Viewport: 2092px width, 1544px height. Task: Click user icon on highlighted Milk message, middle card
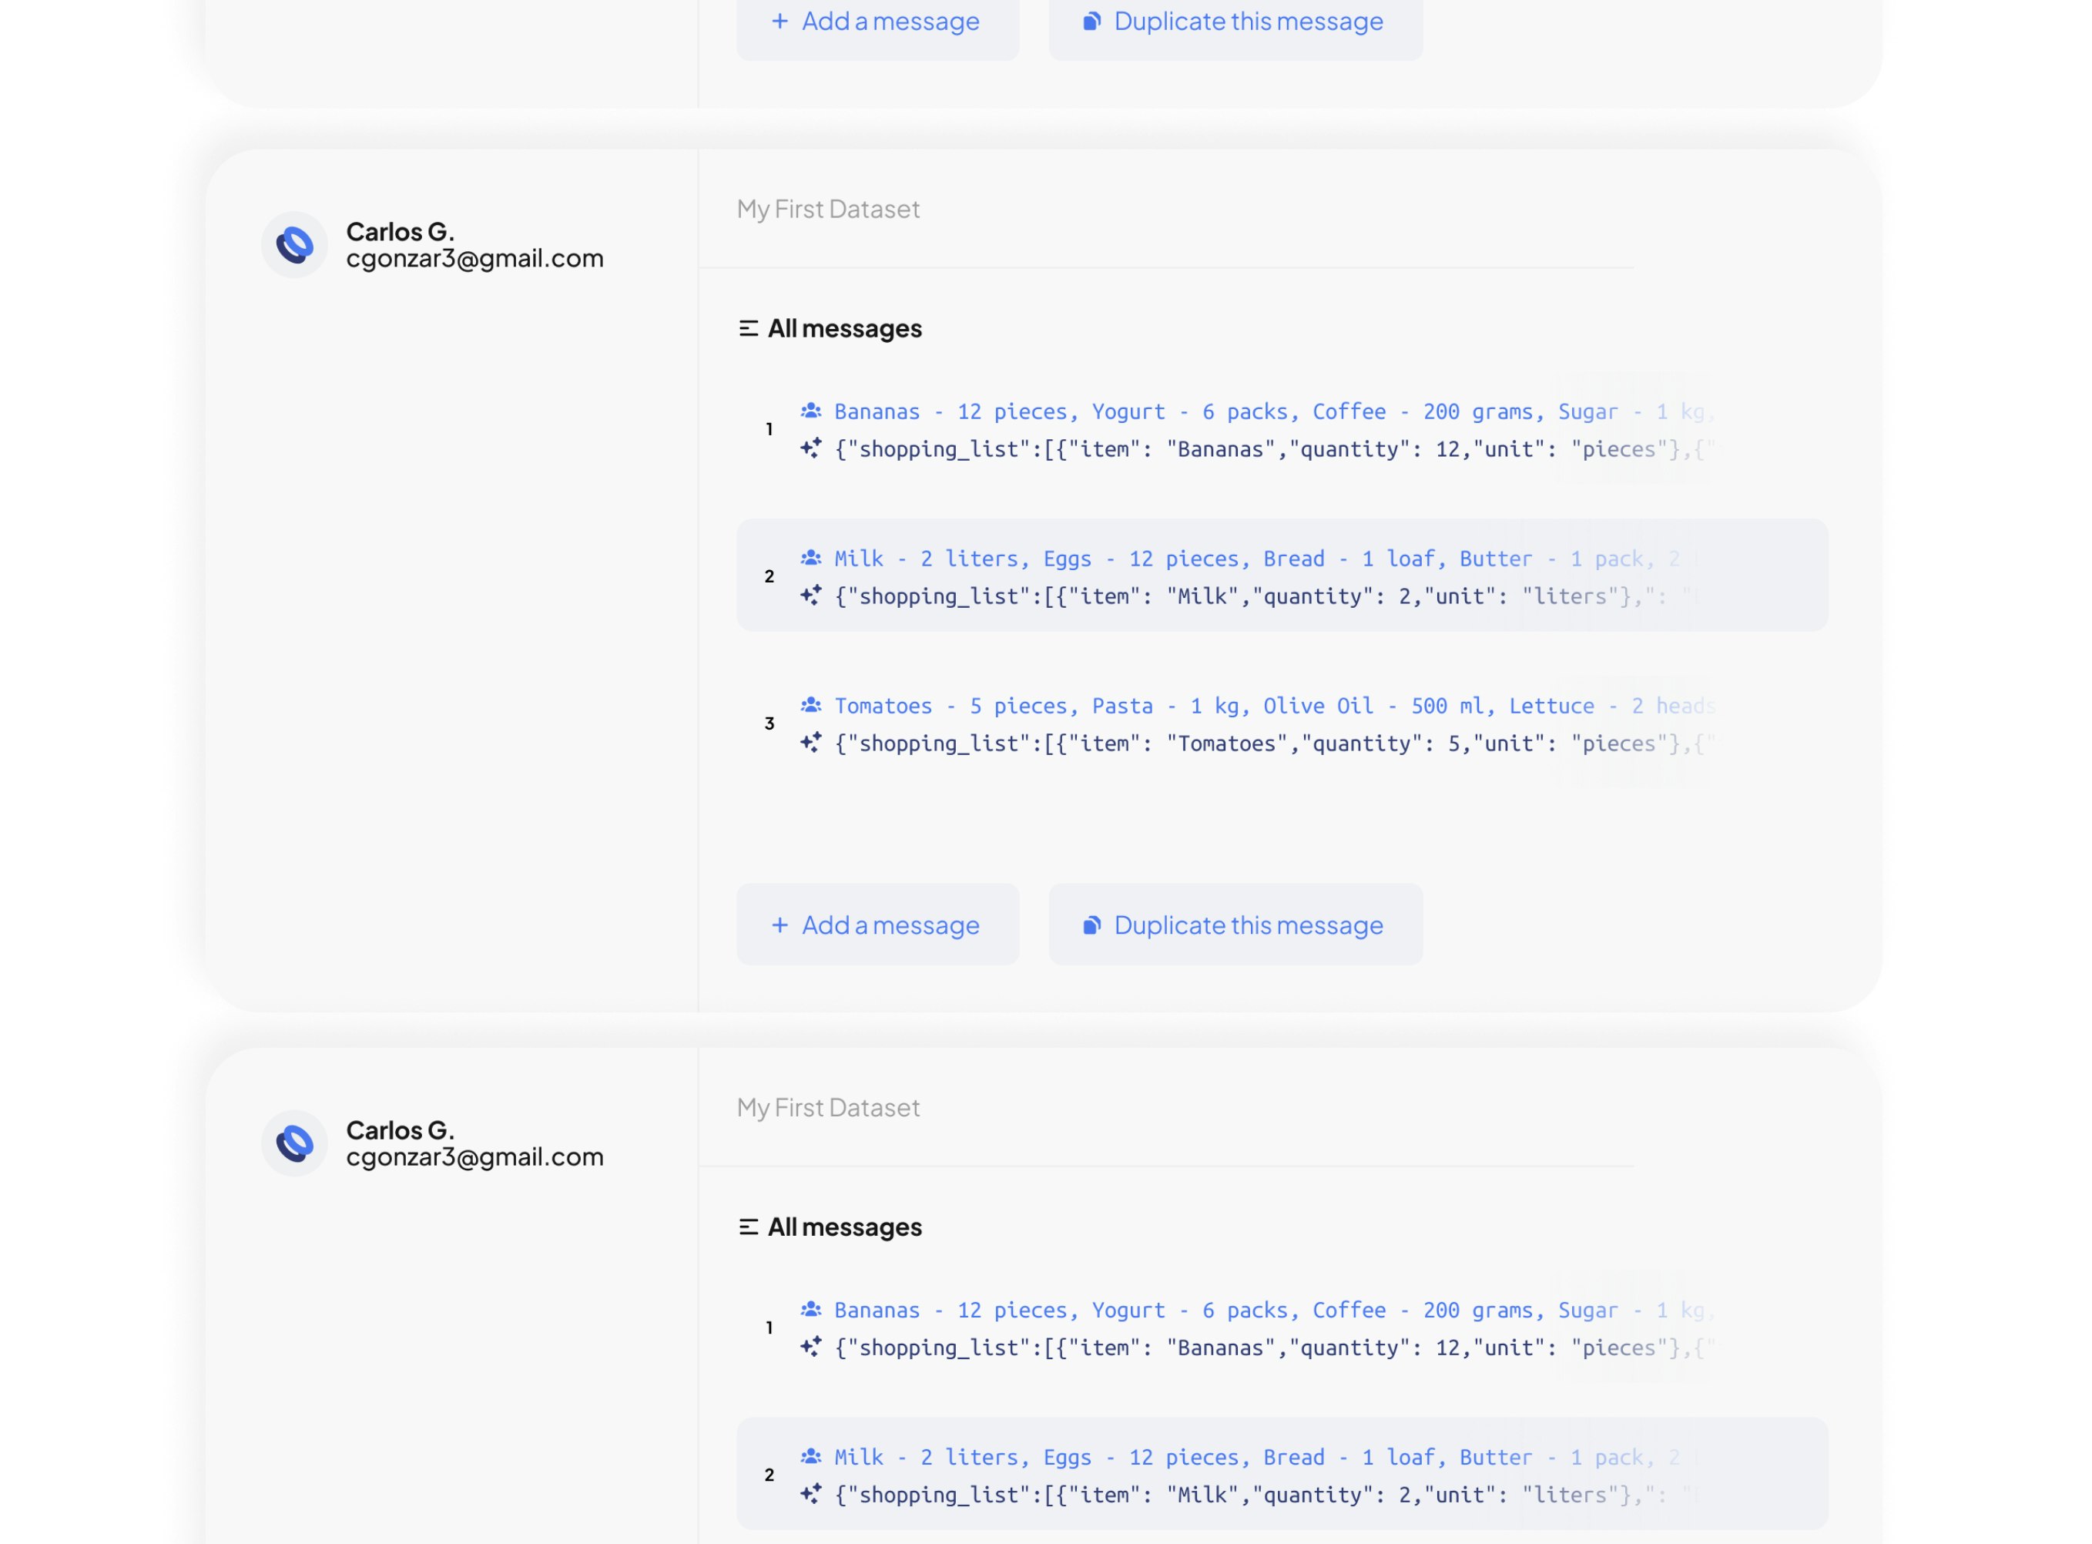tap(811, 559)
